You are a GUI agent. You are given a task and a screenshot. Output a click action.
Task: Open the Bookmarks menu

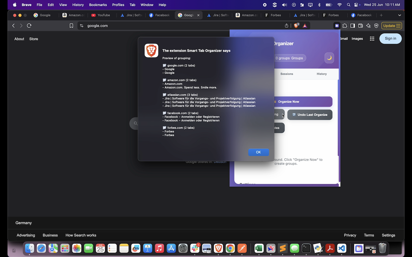click(x=98, y=5)
